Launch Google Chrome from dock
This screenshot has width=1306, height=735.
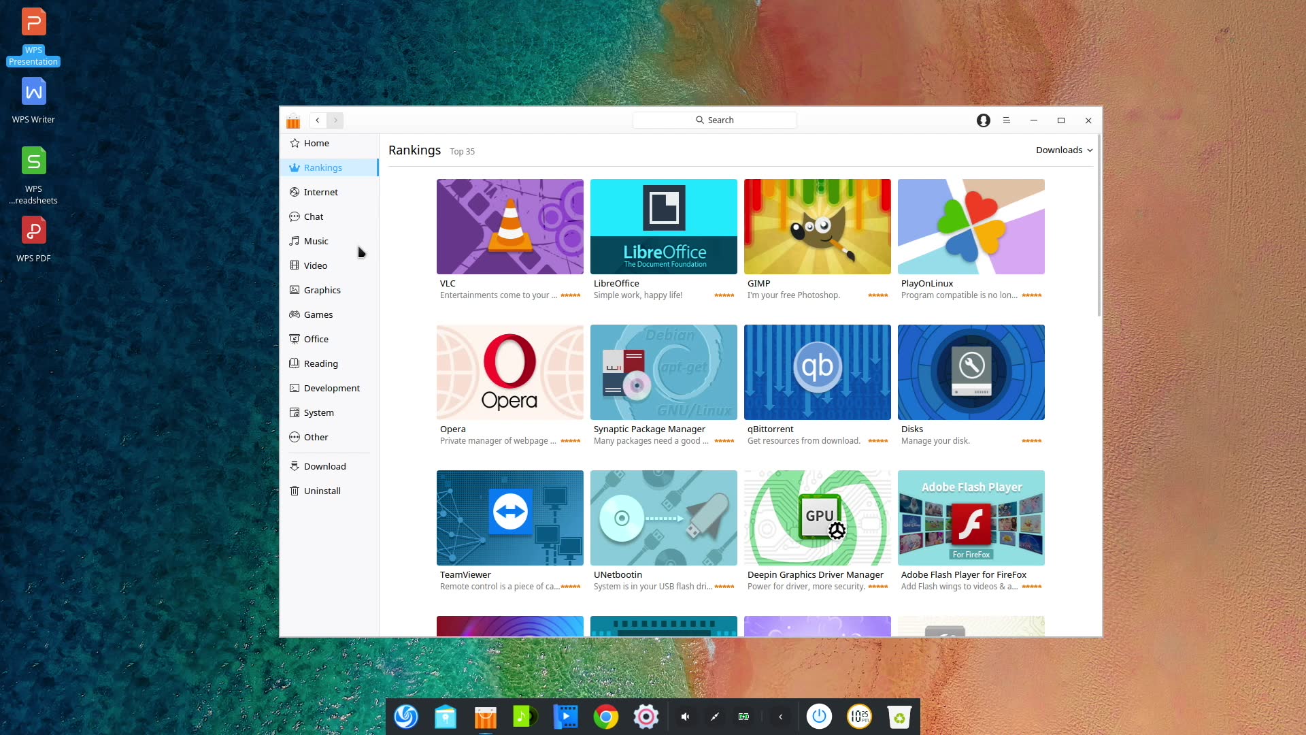605,716
